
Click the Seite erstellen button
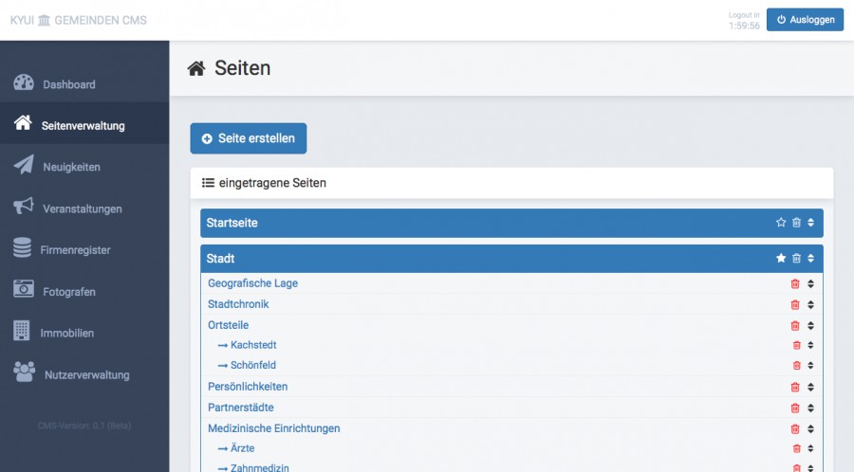248,138
